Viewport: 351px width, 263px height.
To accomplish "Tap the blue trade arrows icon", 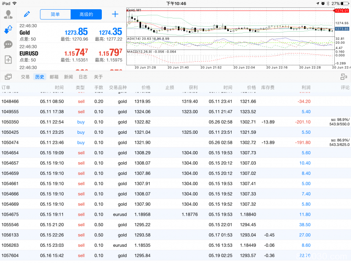I will (x=8, y=29).
